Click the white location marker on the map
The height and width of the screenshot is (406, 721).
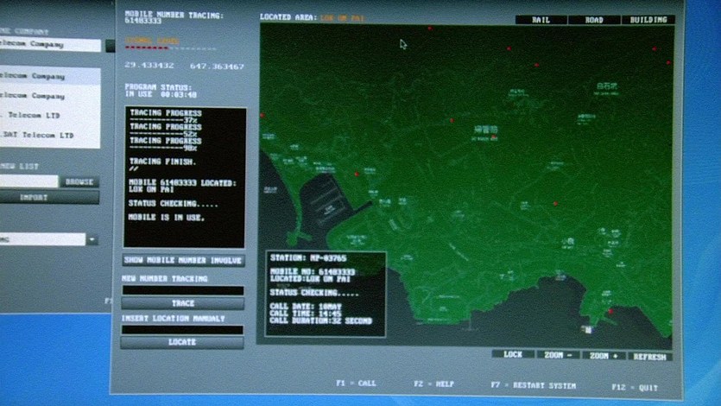(588, 328)
